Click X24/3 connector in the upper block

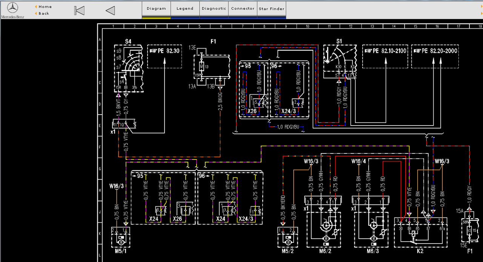[289, 112]
